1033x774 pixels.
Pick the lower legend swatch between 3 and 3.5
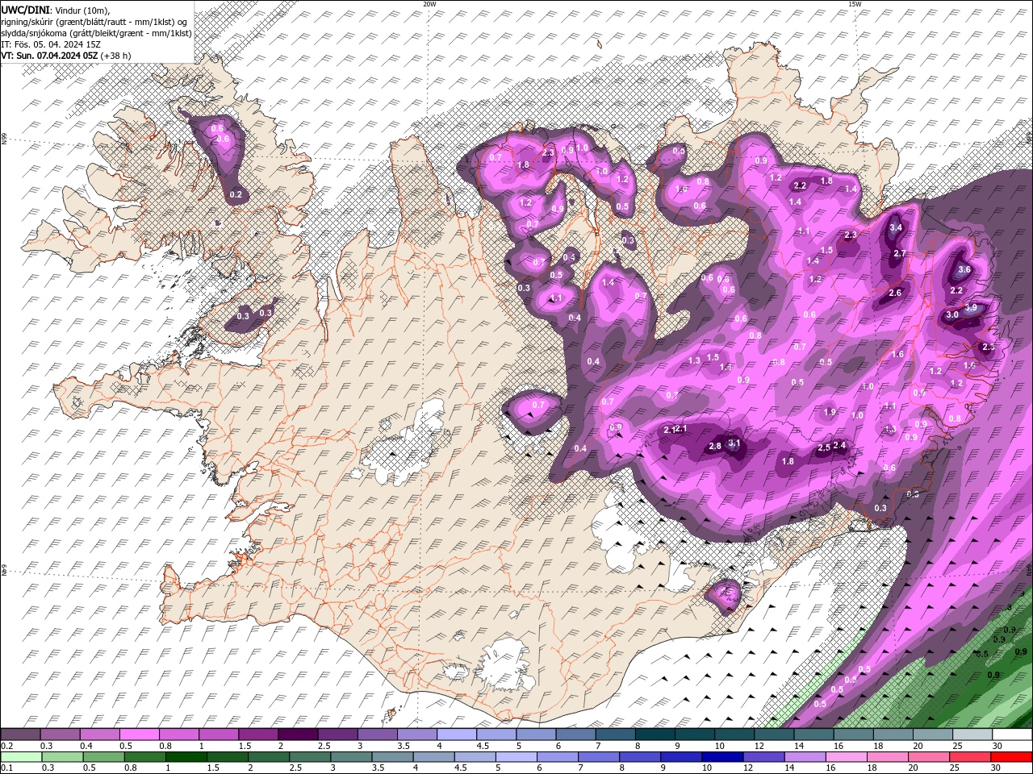(x=351, y=757)
